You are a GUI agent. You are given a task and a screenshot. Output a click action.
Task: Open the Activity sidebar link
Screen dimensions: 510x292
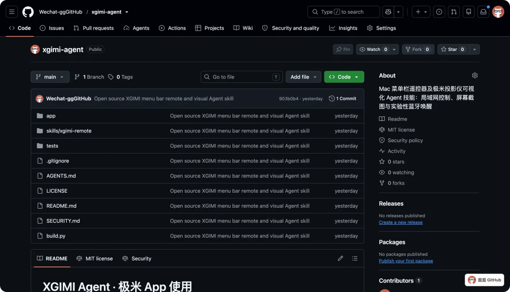pyautogui.click(x=392, y=151)
